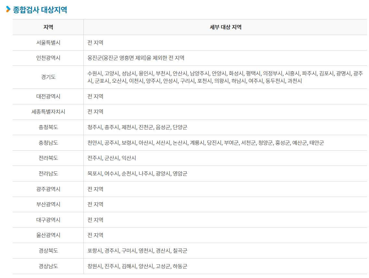Select the 부산광역시 row label
This screenshot has width=369, height=278.
(48, 204)
